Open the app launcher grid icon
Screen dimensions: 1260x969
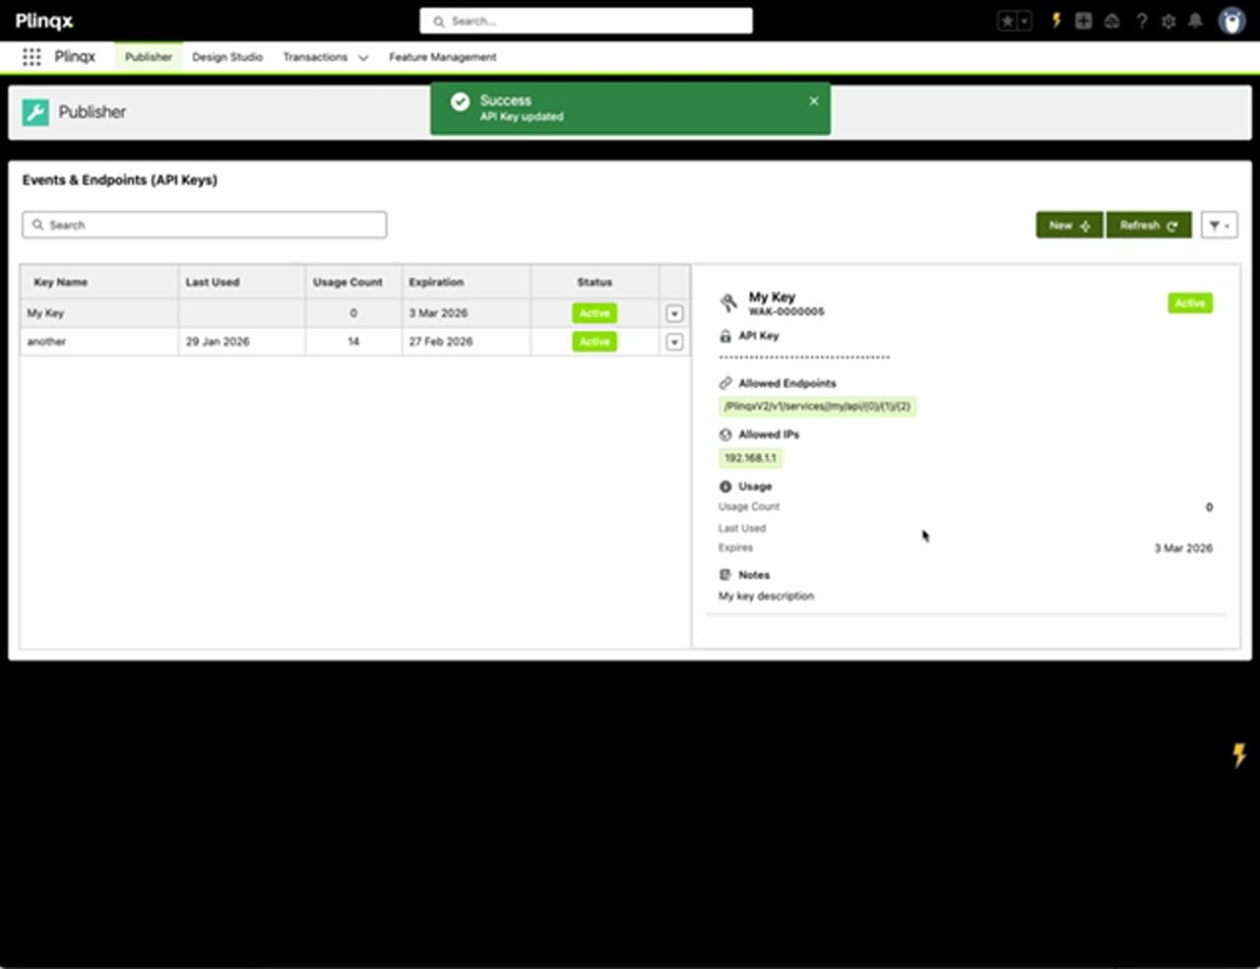point(31,57)
